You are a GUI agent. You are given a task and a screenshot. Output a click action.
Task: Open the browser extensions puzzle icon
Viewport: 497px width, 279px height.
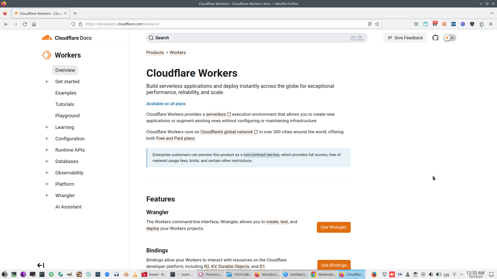482,24
